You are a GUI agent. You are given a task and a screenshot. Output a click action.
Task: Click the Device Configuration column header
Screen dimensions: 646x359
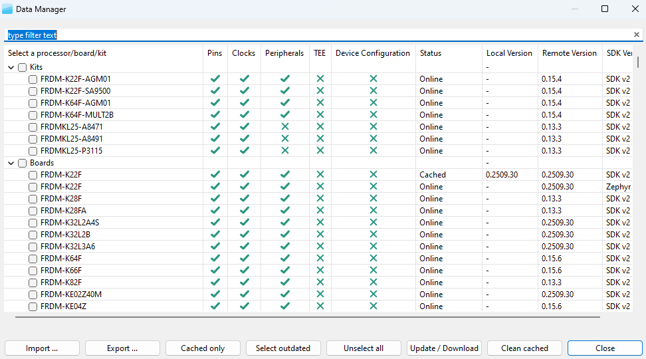tap(372, 53)
